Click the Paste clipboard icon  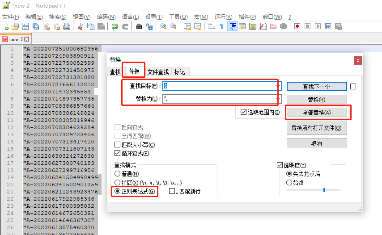pyautogui.click(x=101, y=26)
